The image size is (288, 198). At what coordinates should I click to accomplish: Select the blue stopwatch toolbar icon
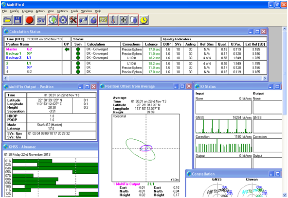coord(93,20)
